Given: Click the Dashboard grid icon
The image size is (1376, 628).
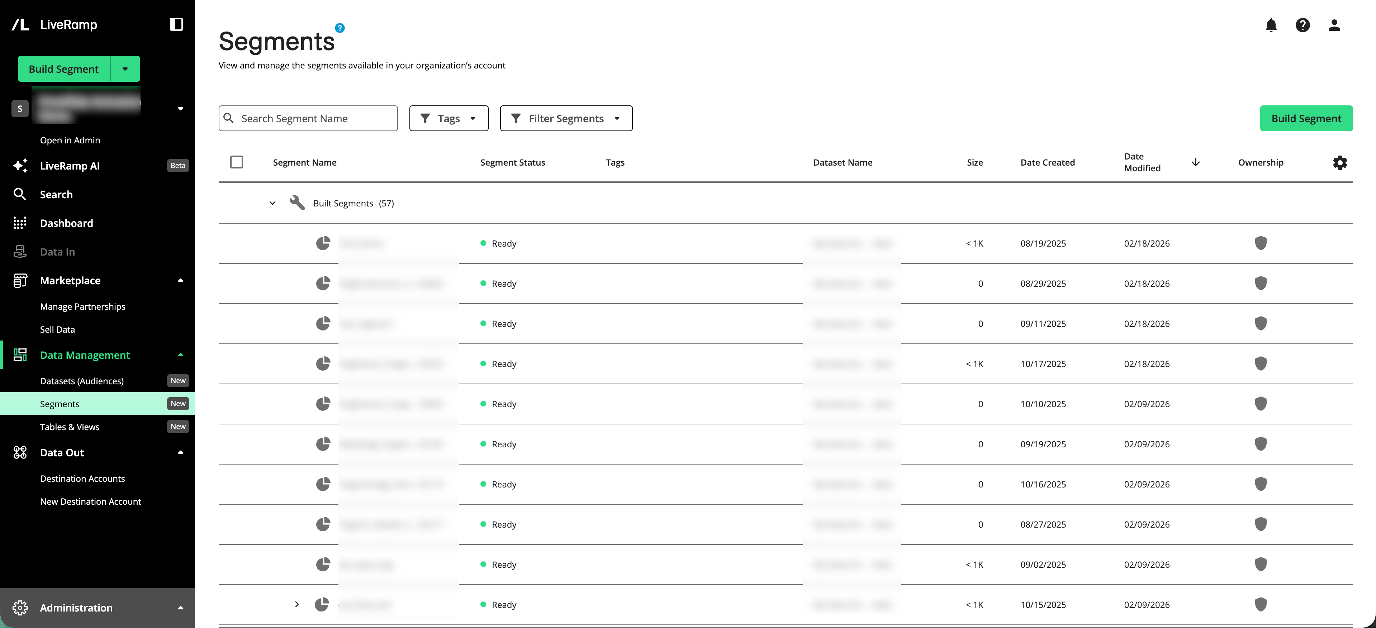Looking at the screenshot, I should coord(20,223).
